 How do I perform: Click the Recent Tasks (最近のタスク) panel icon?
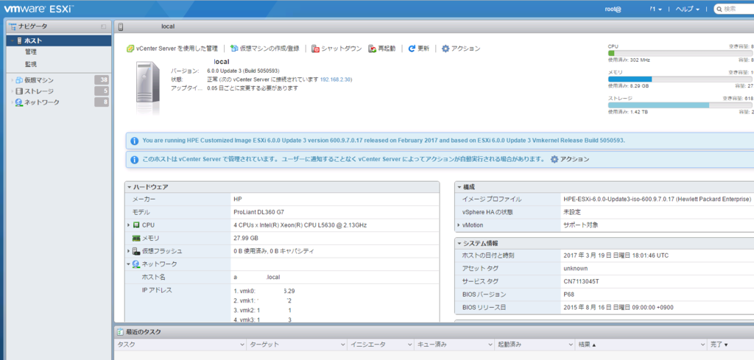[121, 332]
